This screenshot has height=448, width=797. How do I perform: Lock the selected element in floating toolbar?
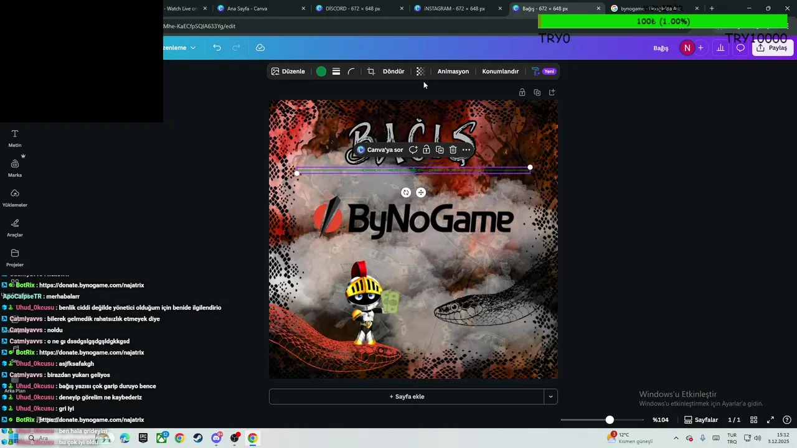pyautogui.click(x=427, y=150)
